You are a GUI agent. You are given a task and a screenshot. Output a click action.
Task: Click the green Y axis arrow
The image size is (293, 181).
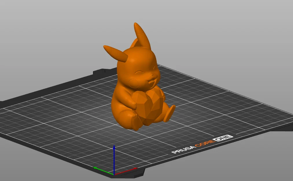[x=104, y=171]
